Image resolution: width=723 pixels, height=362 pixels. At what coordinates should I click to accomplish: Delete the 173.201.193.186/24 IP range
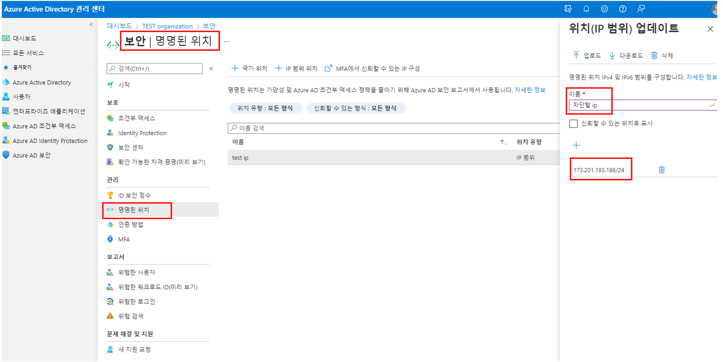662,170
